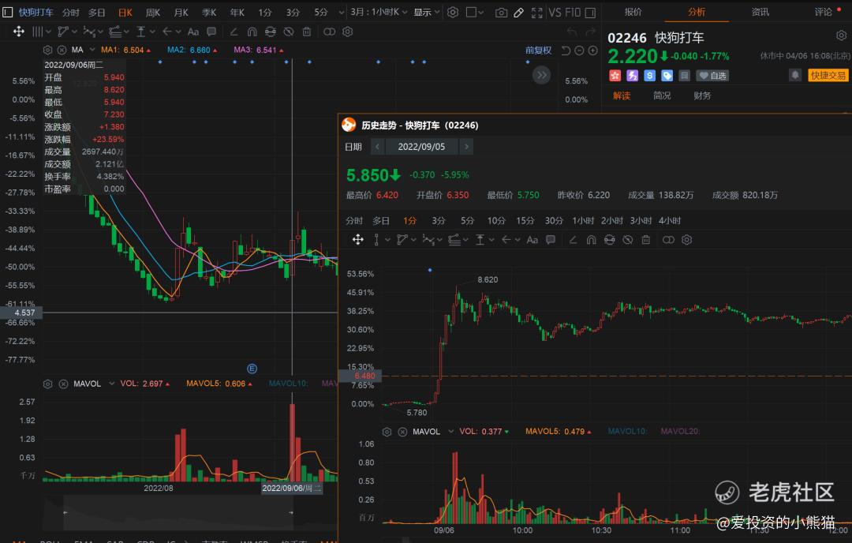Click the 快捷交易 quick trade button
The image size is (852, 543).
tap(828, 76)
